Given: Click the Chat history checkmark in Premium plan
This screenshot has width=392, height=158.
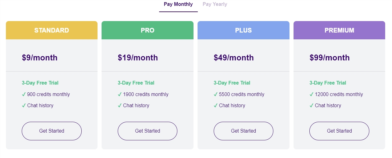Looking at the screenshot, I should [x=312, y=105].
